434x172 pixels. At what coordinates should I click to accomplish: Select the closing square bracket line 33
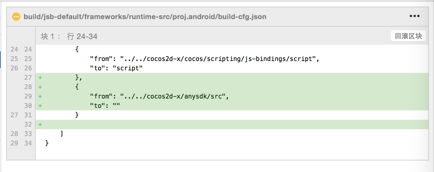62,134
